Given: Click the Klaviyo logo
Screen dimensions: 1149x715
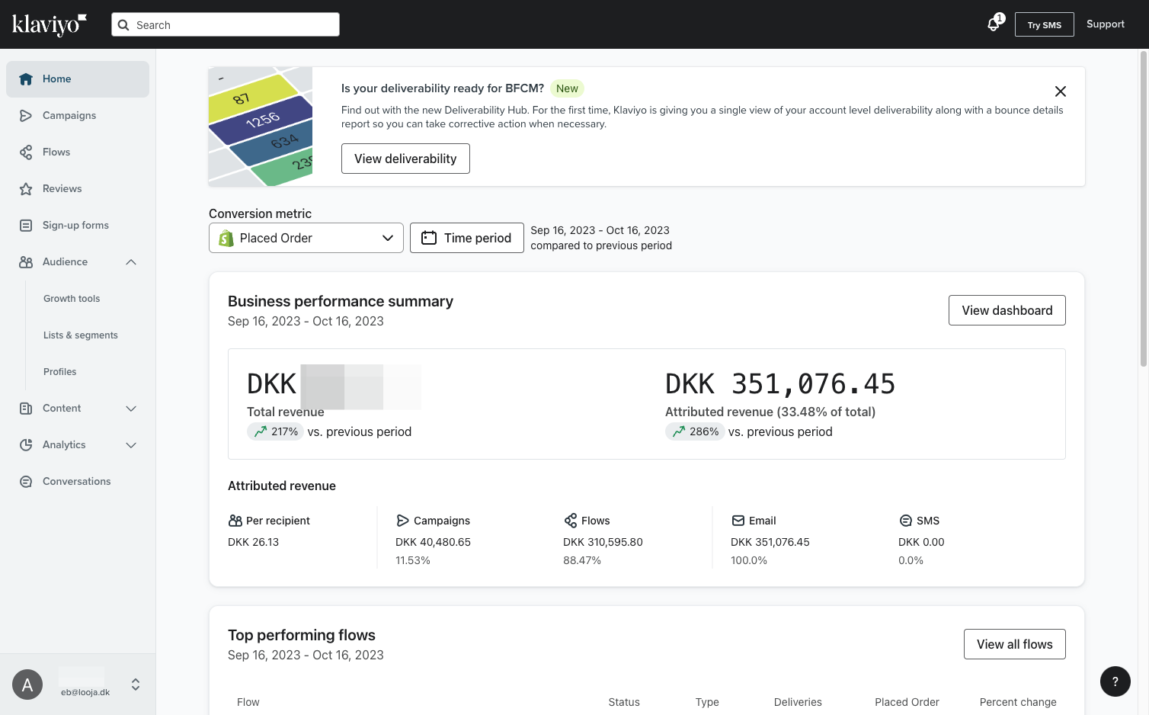Looking at the screenshot, I should [x=50, y=24].
